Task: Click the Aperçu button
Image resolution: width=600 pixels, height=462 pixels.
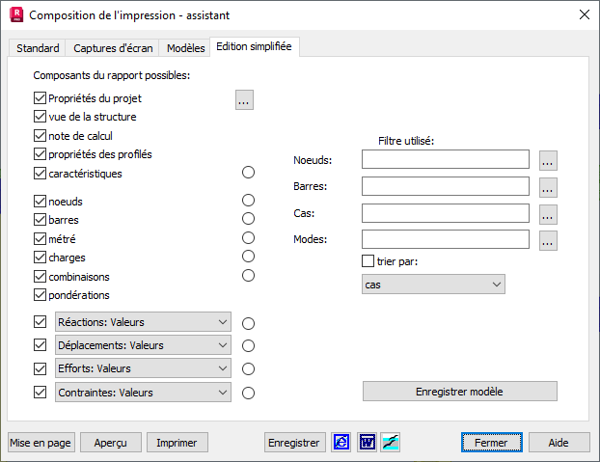Action: pos(110,443)
